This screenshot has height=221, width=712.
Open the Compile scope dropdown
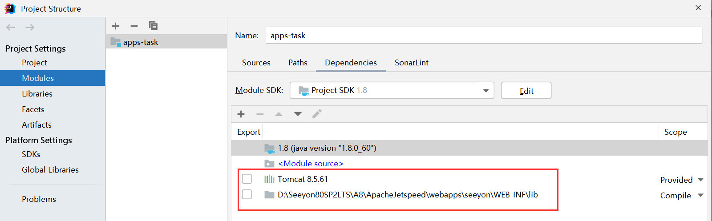coord(682,195)
